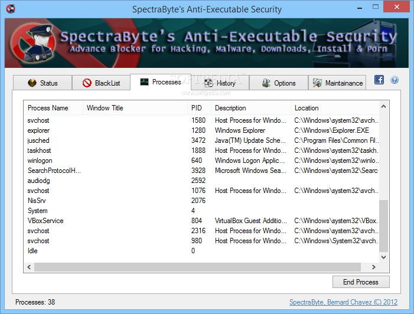Close the Anti-Executable Security window
This screenshot has width=414, height=314.
[x=396, y=7]
